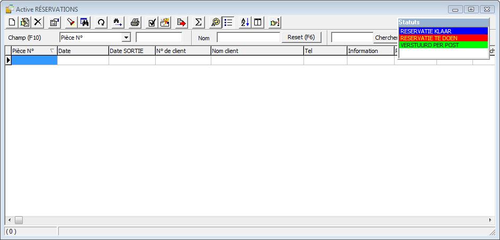
Task: Select blue RESERVATIE KLAAR status
Action: point(443,31)
